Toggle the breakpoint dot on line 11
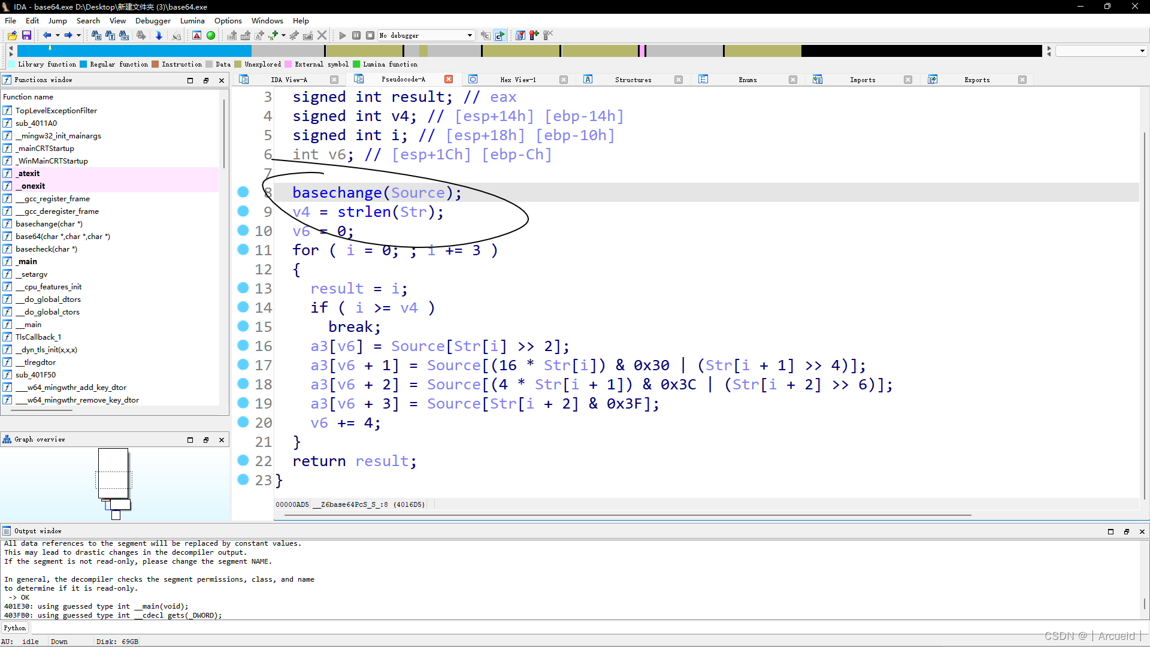This screenshot has width=1150, height=647. [243, 250]
